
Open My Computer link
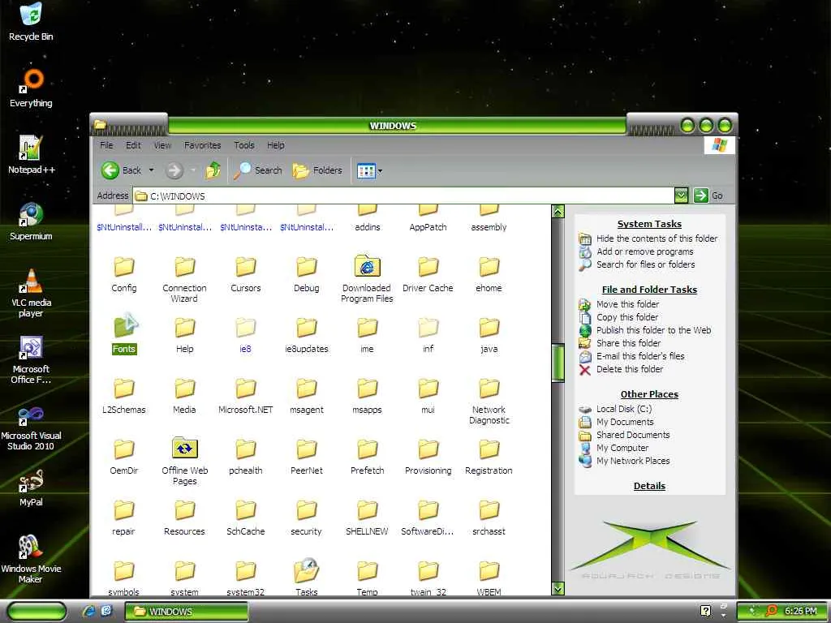point(622,448)
